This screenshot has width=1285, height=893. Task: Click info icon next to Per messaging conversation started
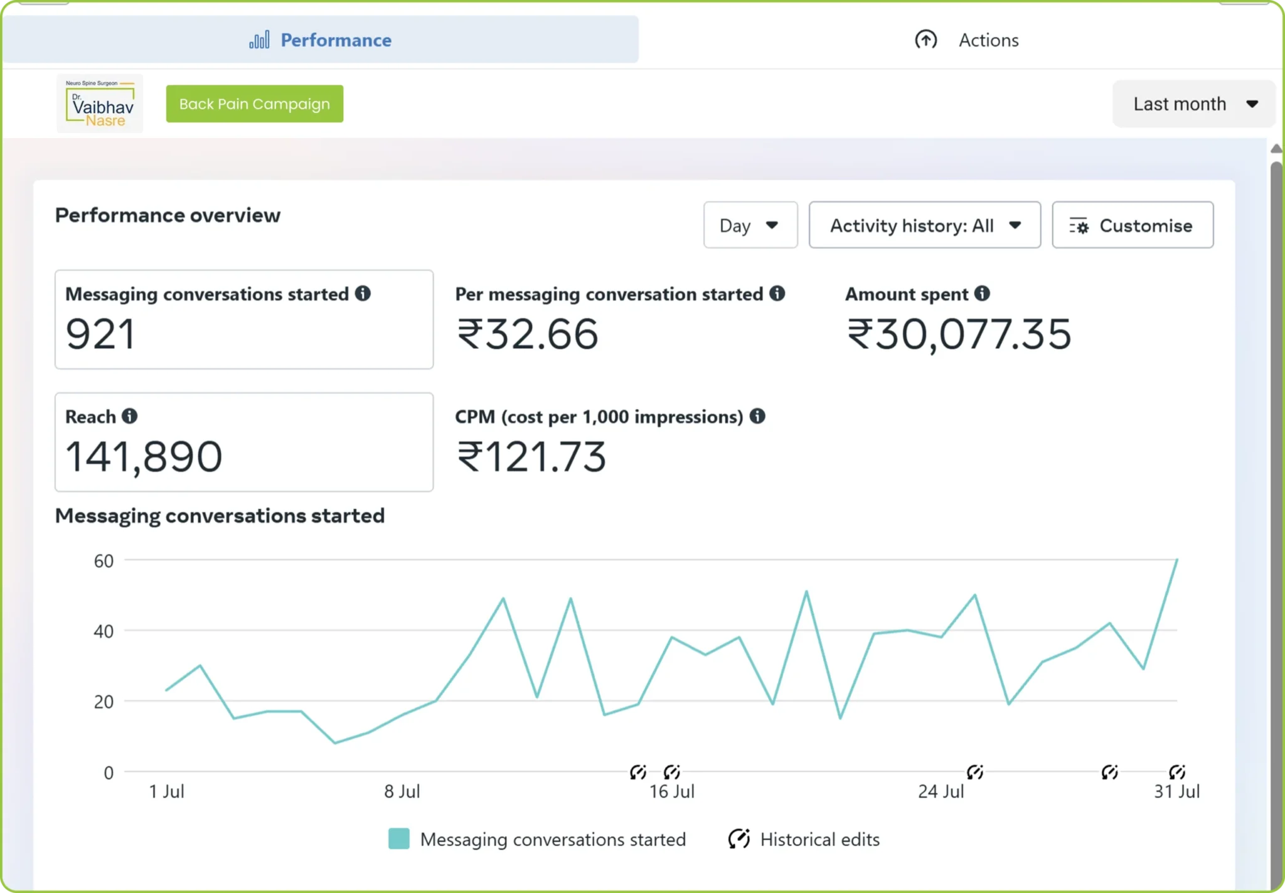[777, 293]
